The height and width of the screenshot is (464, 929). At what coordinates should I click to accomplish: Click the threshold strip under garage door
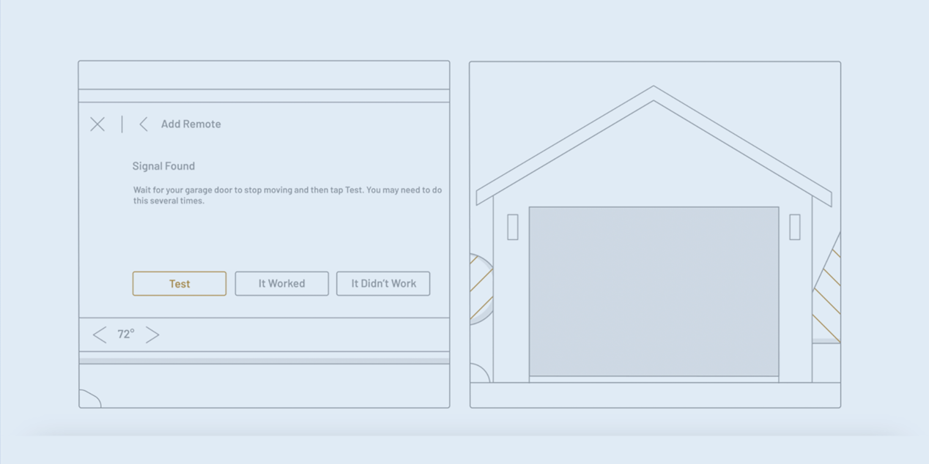(x=654, y=379)
